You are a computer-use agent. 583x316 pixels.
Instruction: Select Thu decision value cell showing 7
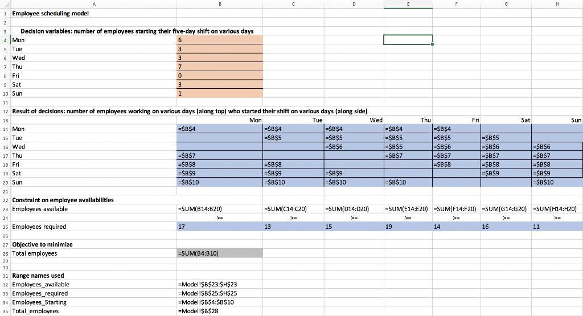click(x=220, y=67)
